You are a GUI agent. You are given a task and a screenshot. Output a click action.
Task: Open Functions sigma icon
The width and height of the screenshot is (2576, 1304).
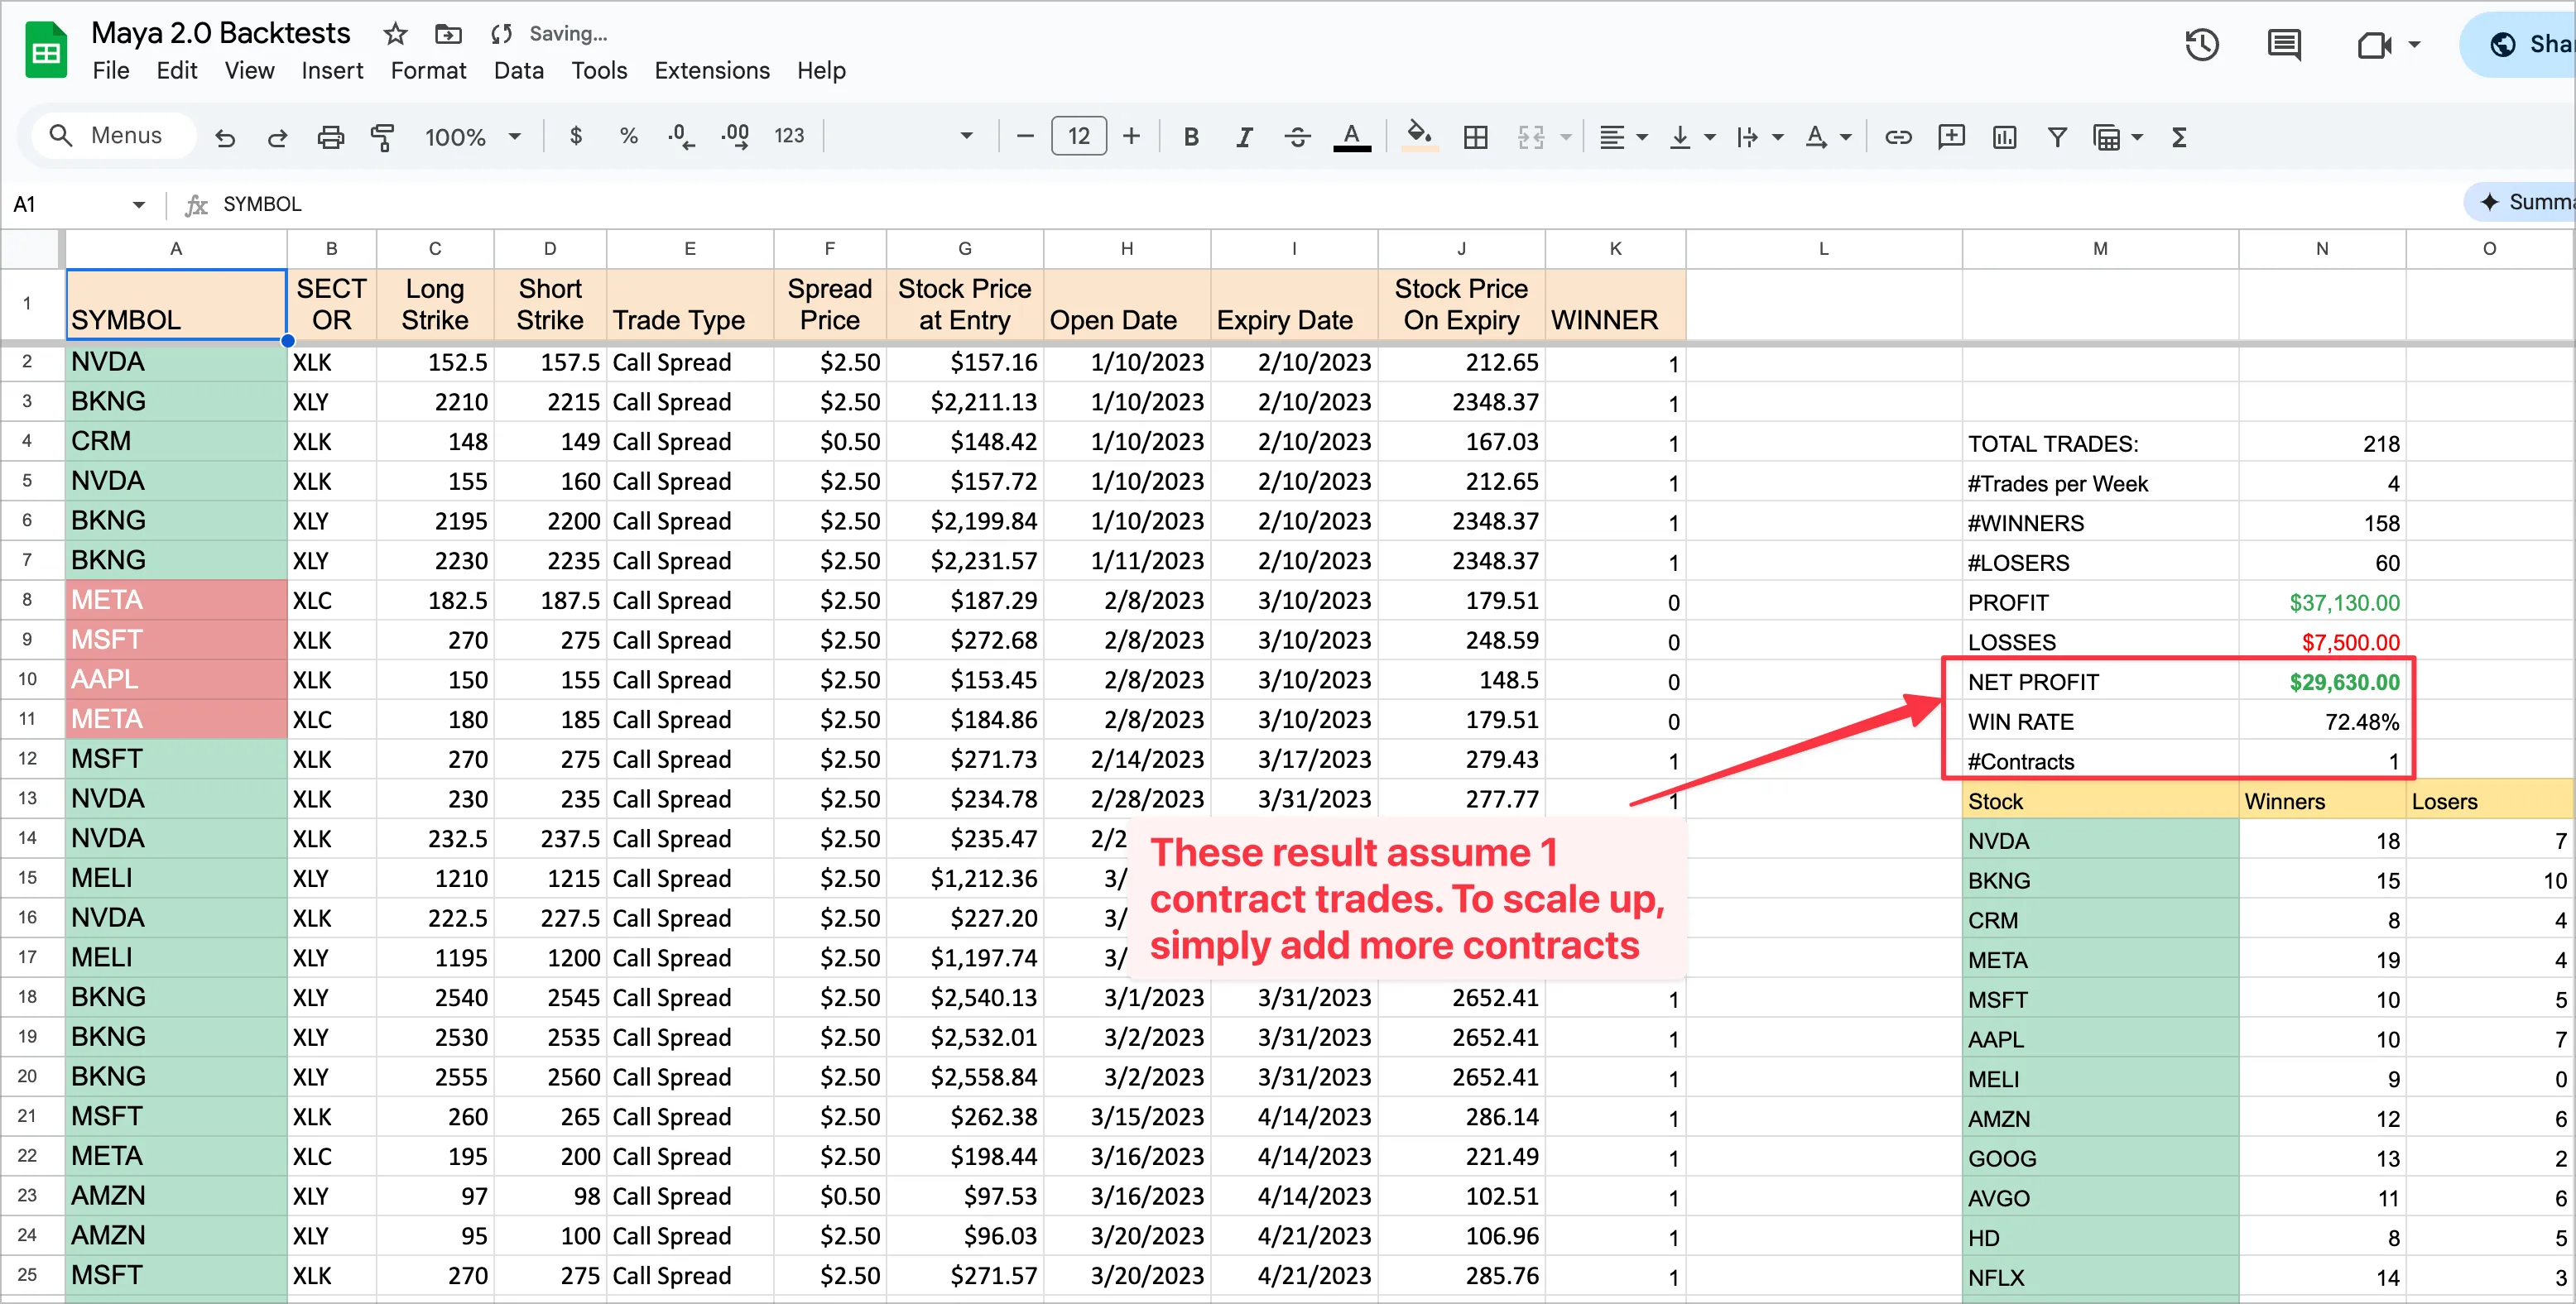2180,137
